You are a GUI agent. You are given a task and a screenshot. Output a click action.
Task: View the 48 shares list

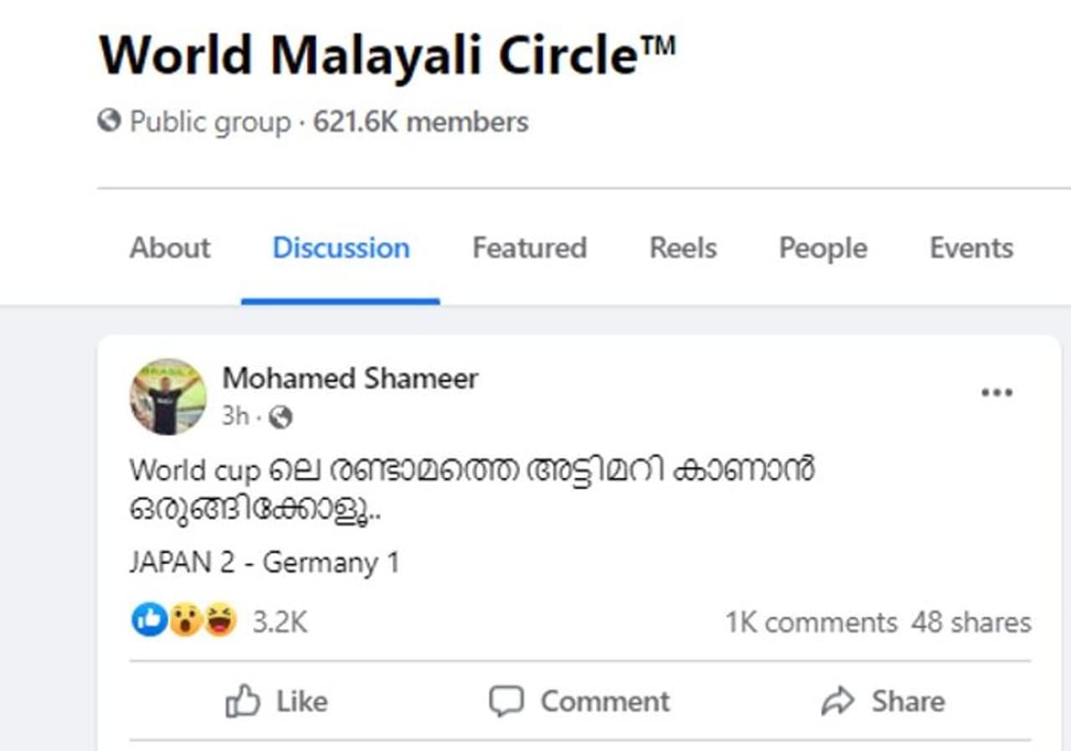pos(971,623)
